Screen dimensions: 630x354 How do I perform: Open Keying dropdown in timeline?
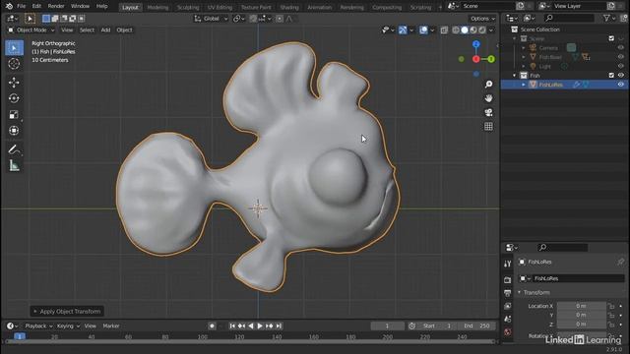(x=68, y=325)
